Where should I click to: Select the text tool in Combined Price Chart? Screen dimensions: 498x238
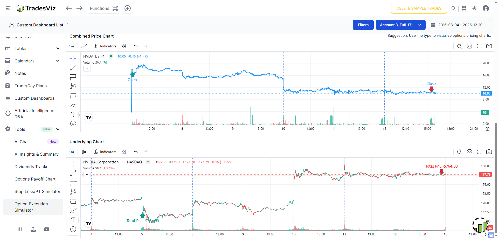(x=73, y=114)
